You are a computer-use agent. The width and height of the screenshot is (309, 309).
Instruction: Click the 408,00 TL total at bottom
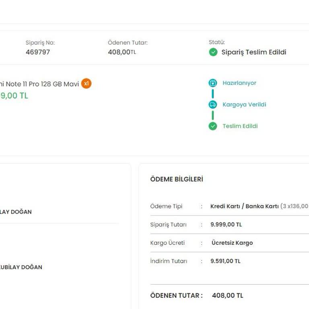228,296
